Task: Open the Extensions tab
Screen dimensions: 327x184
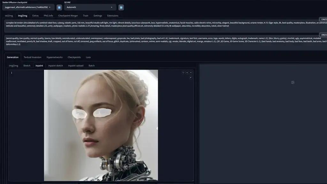Action: pyautogui.click(x=112, y=16)
